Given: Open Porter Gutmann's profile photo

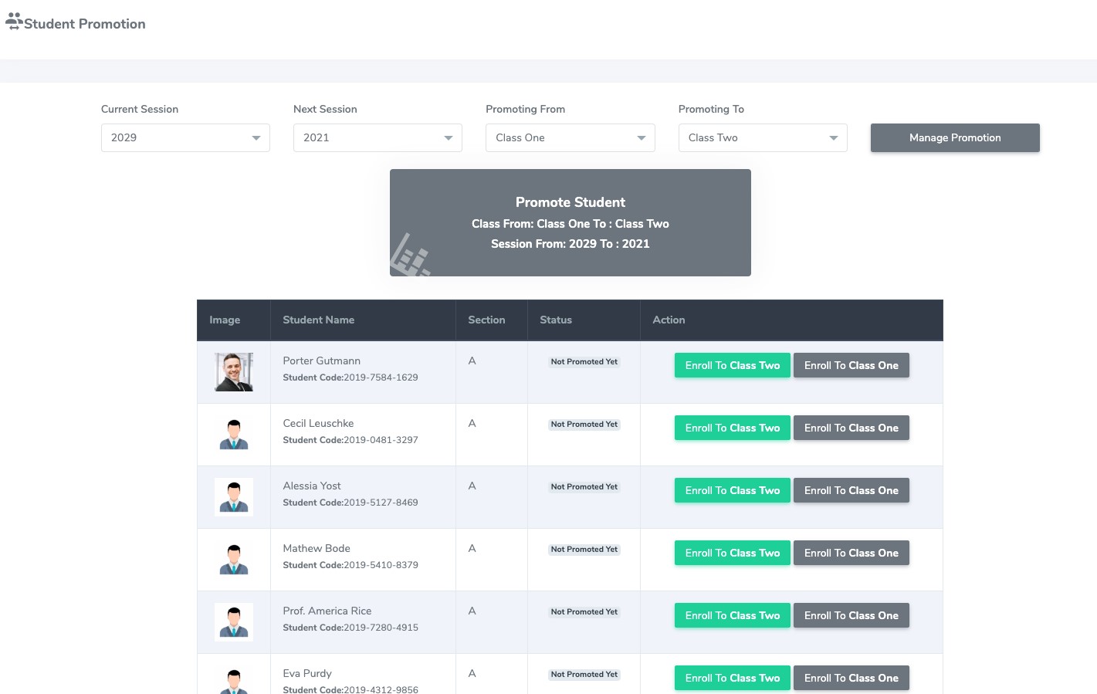Looking at the screenshot, I should point(234,372).
